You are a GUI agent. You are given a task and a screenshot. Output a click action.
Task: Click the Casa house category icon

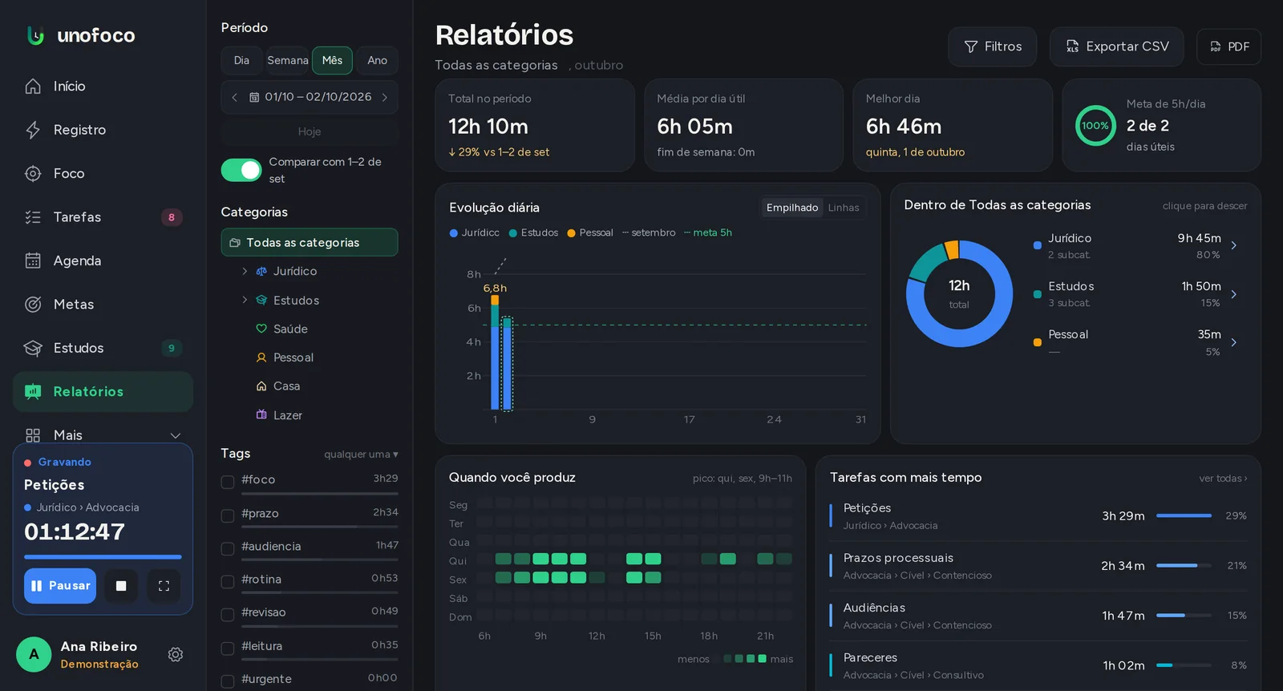tap(261, 386)
